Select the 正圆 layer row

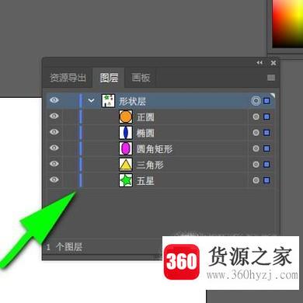[x=161, y=117]
